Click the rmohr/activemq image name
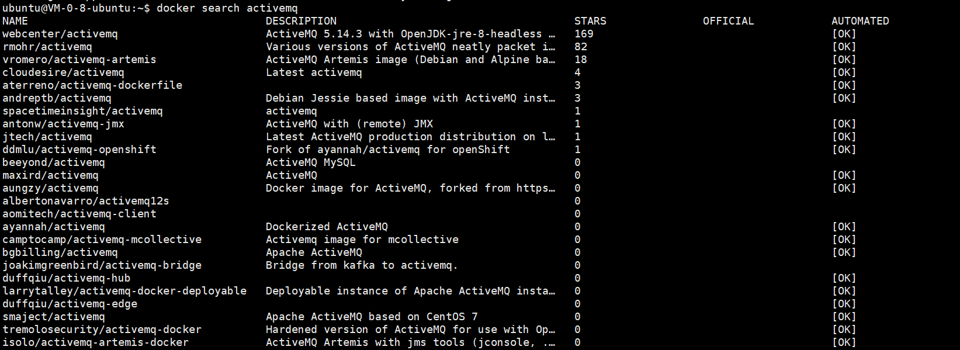The image size is (960, 350). point(47,47)
